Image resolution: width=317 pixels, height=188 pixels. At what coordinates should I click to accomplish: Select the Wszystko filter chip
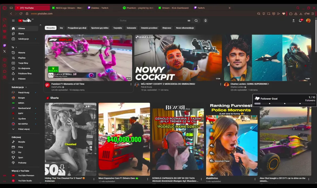(51, 28)
